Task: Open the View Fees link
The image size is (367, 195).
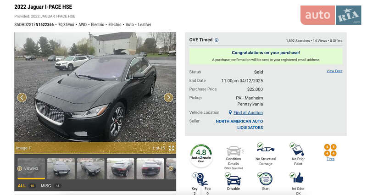Action: point(334,71)
